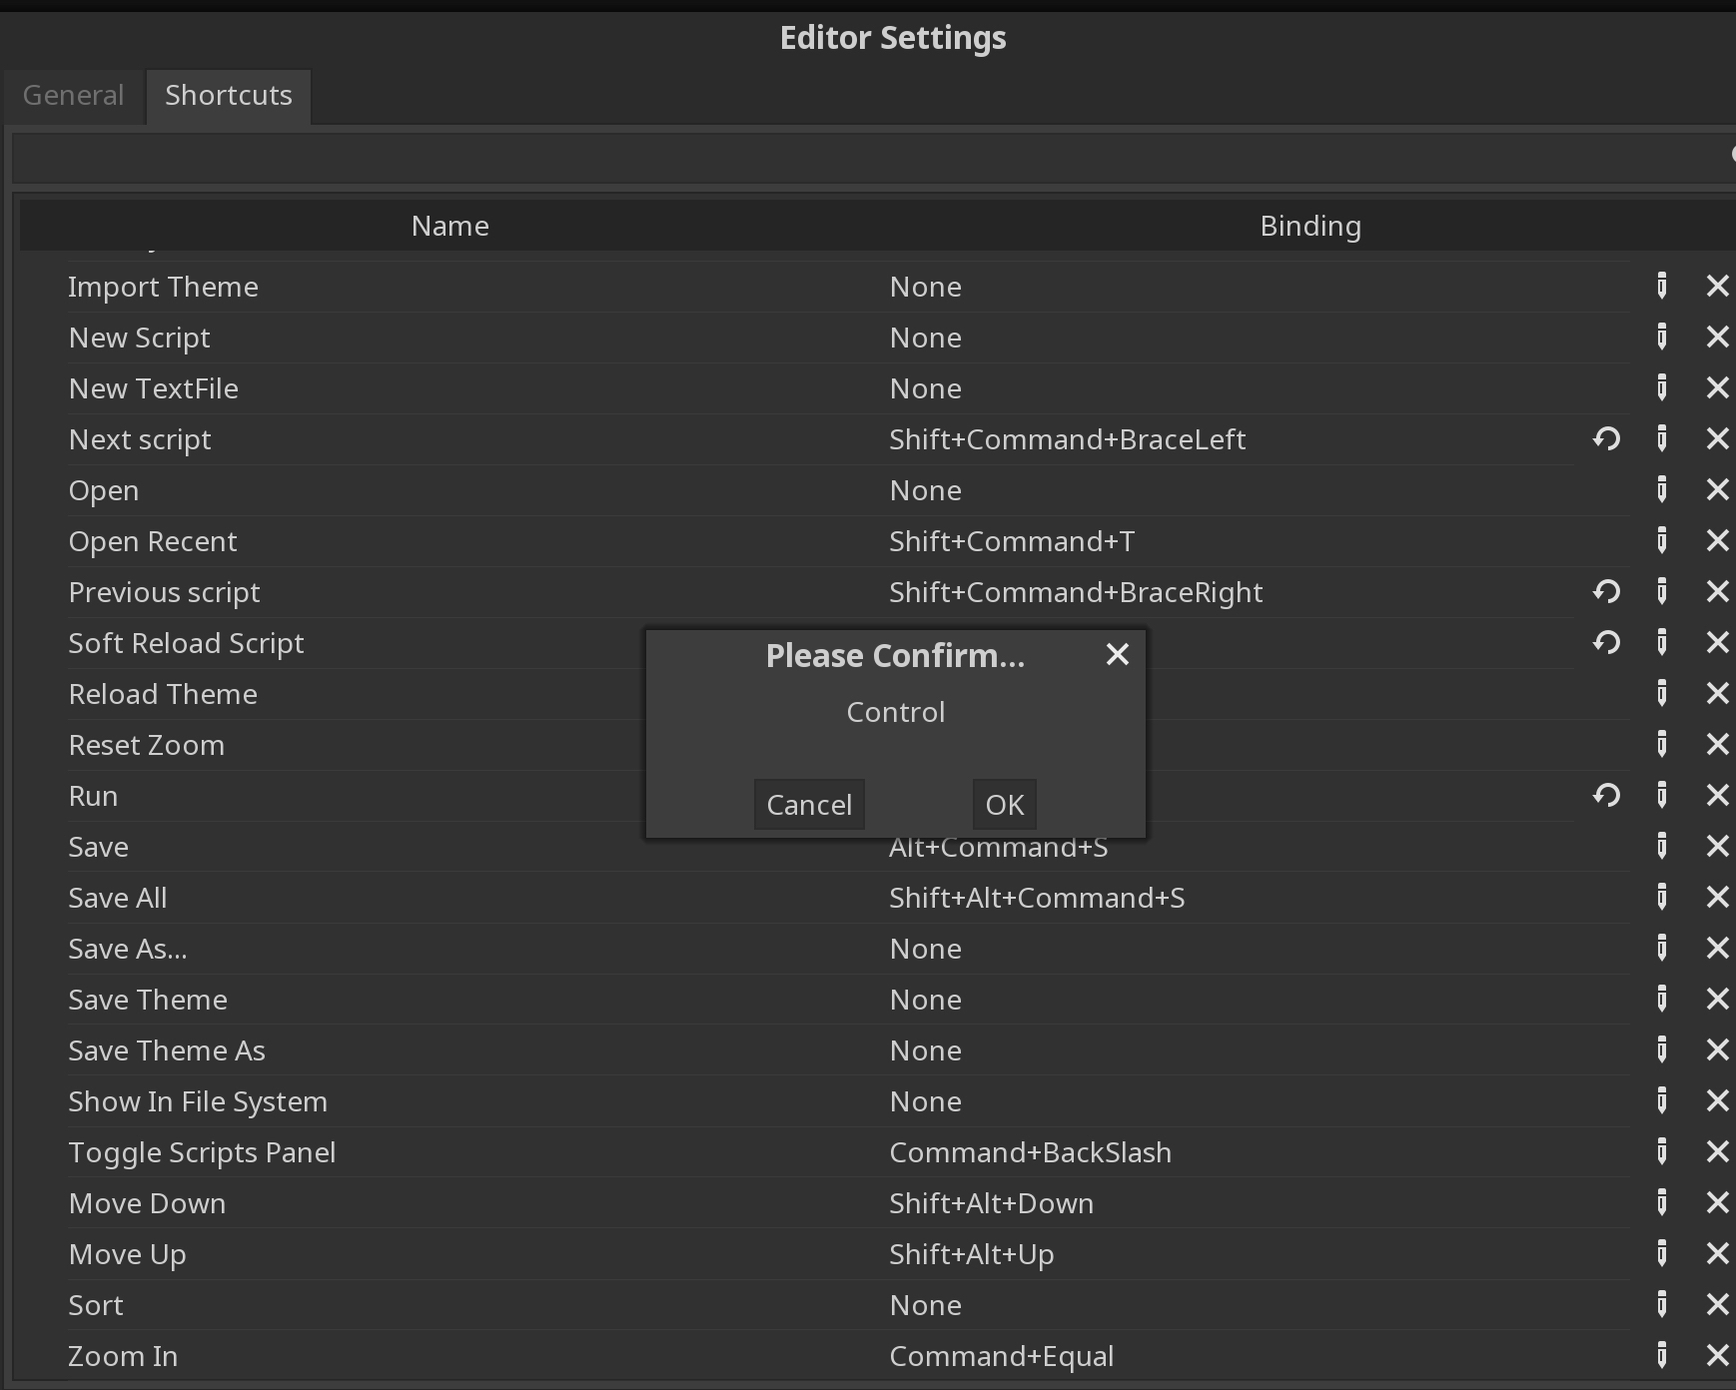Clear the Save All binding
This screenshot has height=1390, width=1736.
[1718, 897]
